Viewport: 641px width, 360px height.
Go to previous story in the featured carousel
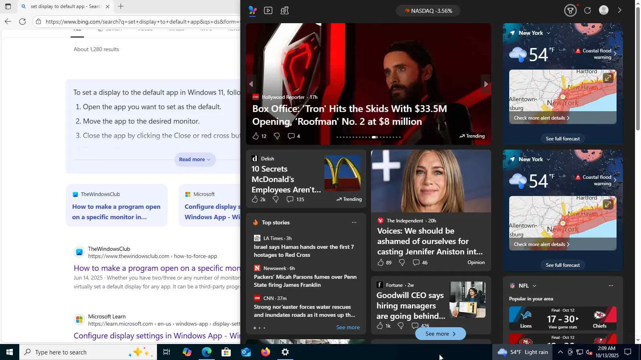pos(251,84)
